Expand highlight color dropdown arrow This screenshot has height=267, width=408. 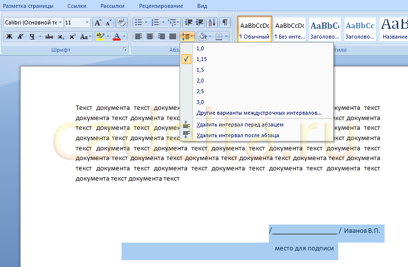[108, 37]
